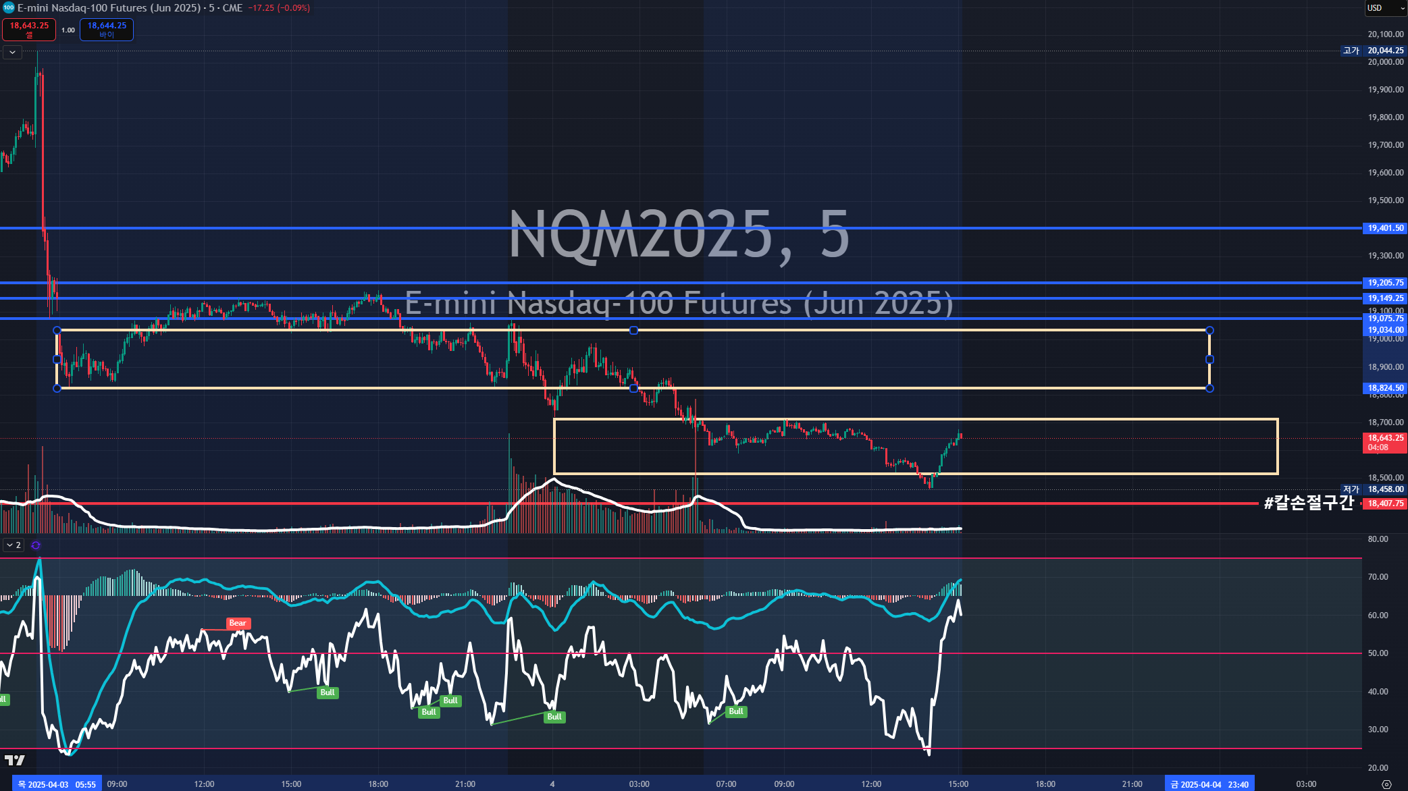Click the red sell button 18,643.25

tap(29, 30)
